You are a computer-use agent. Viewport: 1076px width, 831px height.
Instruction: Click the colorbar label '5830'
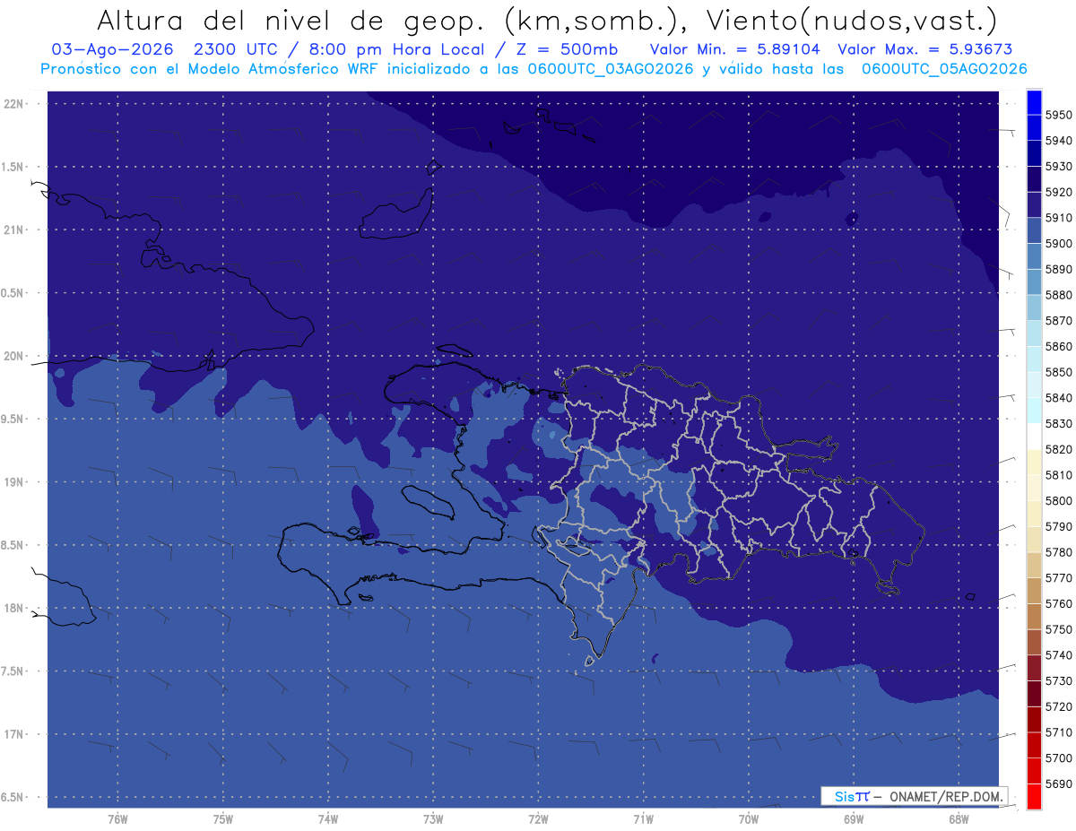pos(1059,423)
